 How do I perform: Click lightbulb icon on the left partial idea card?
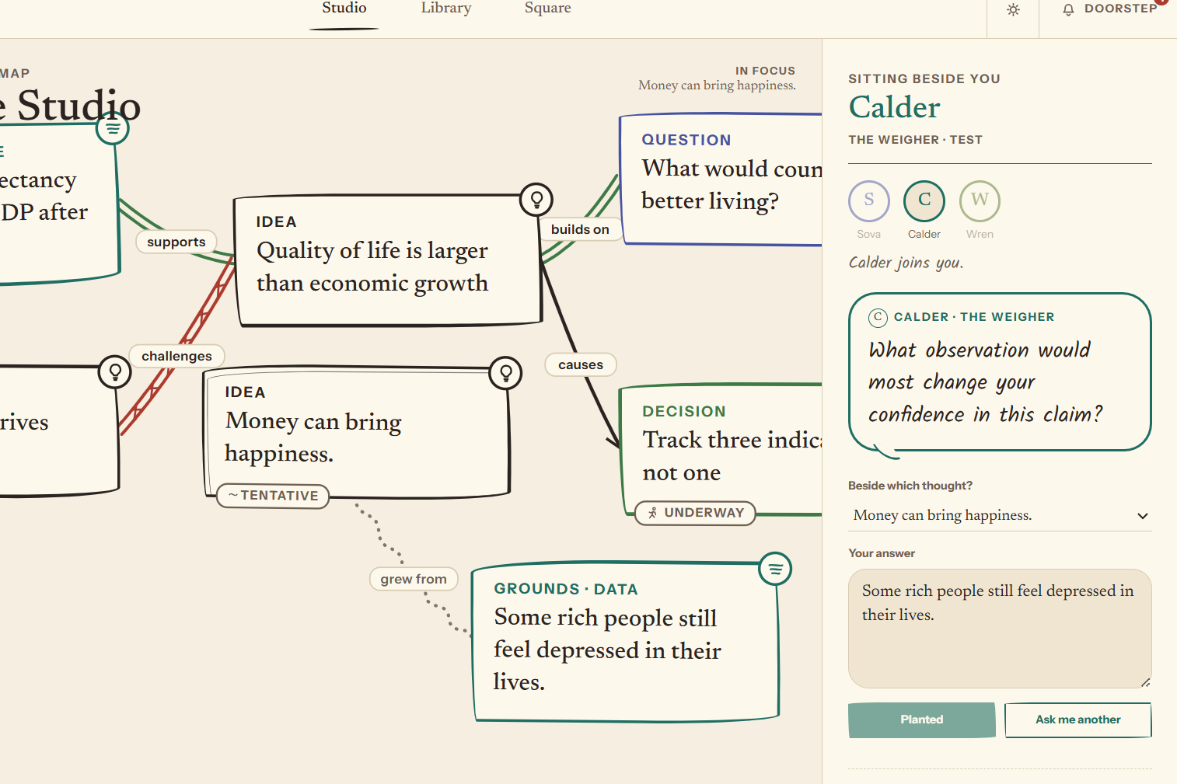pyautogui.click(x=115, y=372)
